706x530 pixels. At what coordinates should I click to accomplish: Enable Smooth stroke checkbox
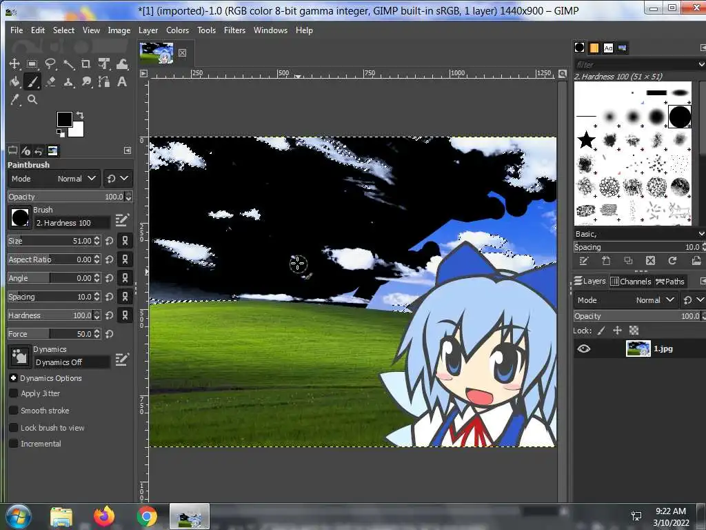click(14, 411)
